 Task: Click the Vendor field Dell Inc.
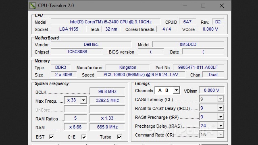[x=91, y=44]
